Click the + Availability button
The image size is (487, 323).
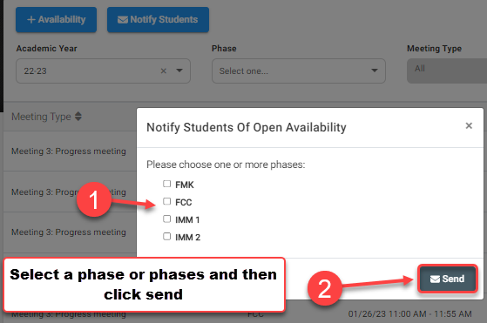click(x=57, y=19)
